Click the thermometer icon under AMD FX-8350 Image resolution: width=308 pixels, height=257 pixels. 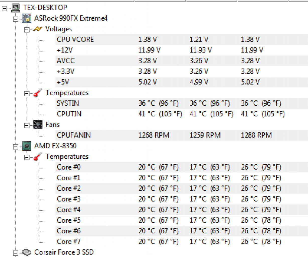(x=38, y=157)
